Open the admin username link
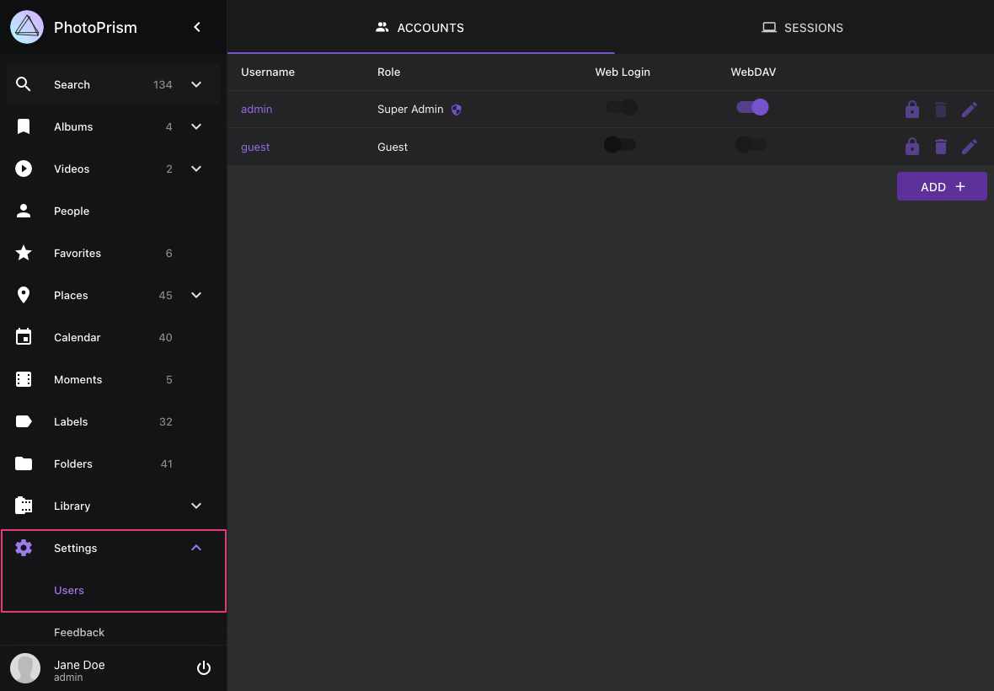This screenshot has height=691, width=994. (256, 109)
